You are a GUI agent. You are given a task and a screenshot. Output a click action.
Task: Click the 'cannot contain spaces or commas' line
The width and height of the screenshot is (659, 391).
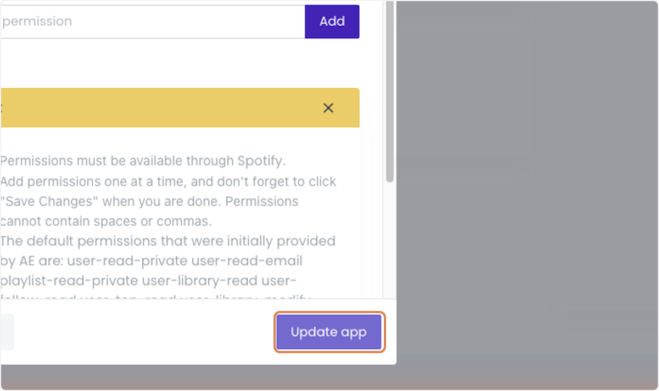tap(106, 221)
